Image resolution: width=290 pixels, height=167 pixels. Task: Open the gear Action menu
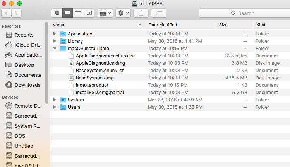(x=123, y=13)
